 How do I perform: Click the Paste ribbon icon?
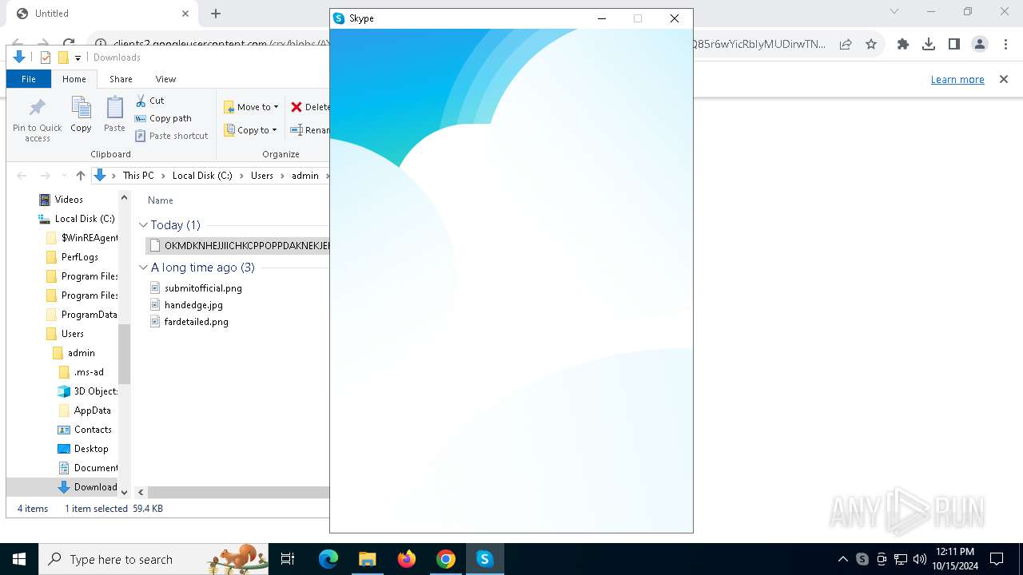click(x=114, y=114)
